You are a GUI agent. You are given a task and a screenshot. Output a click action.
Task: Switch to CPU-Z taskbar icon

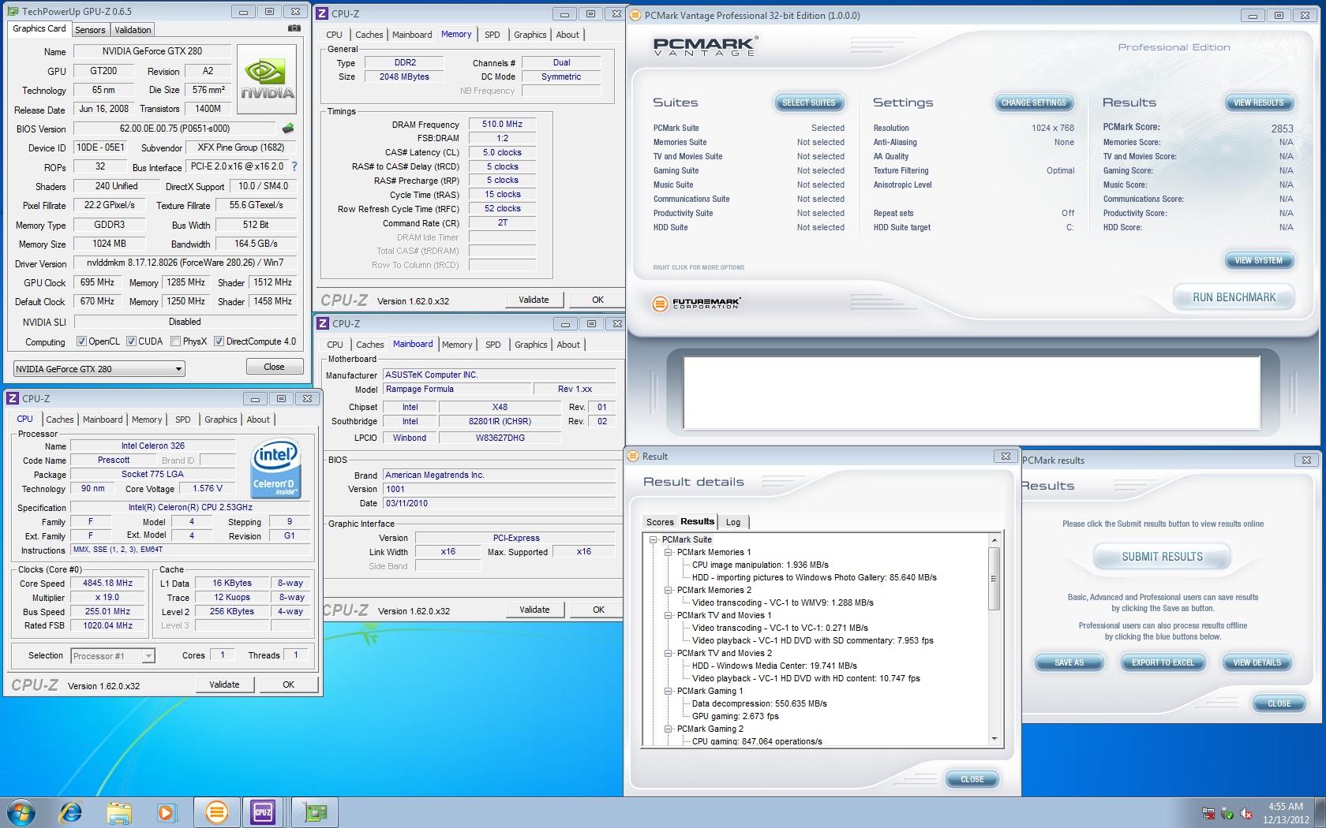pos(263,812)
